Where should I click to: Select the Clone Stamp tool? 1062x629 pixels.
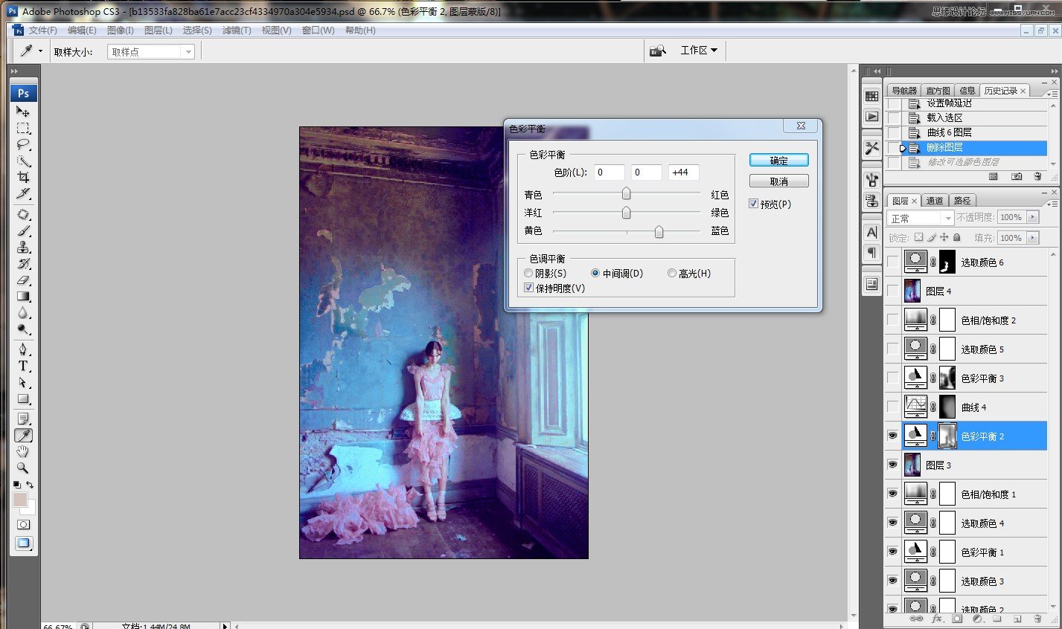pyautogui.click(x=23, y=247)
